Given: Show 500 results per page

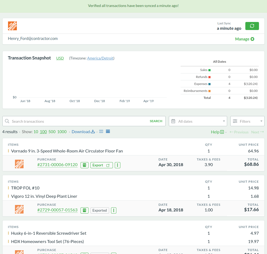Looking at the screenshot, I should click(52, 132).
